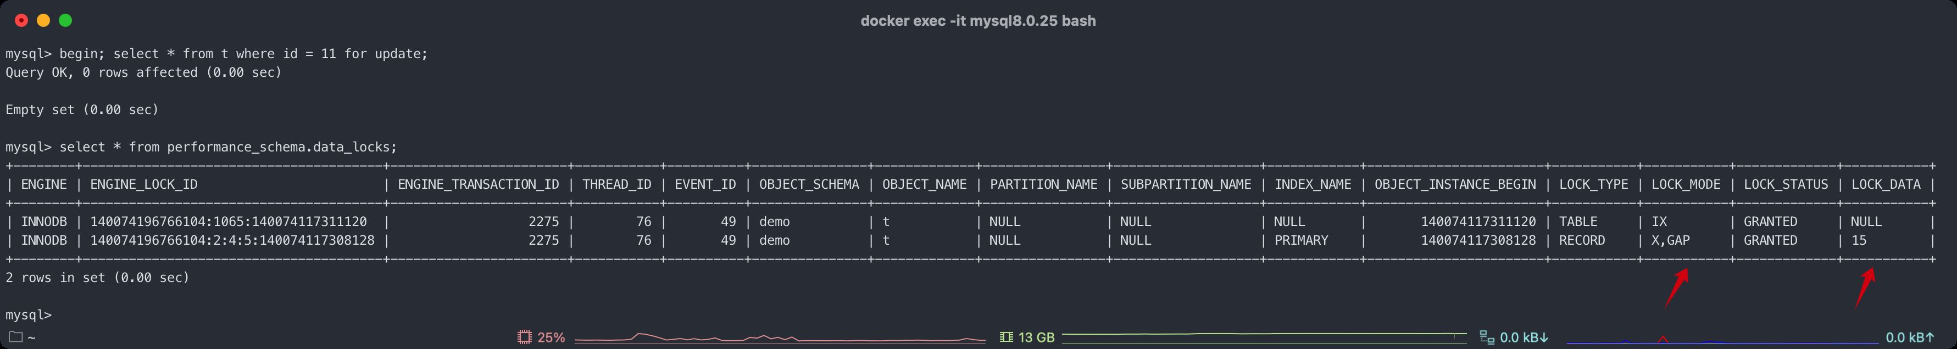Click the 0.0 kB upload speed indicator
The height and width of the screenshot is (349, 1957).
coord(1909,337)
